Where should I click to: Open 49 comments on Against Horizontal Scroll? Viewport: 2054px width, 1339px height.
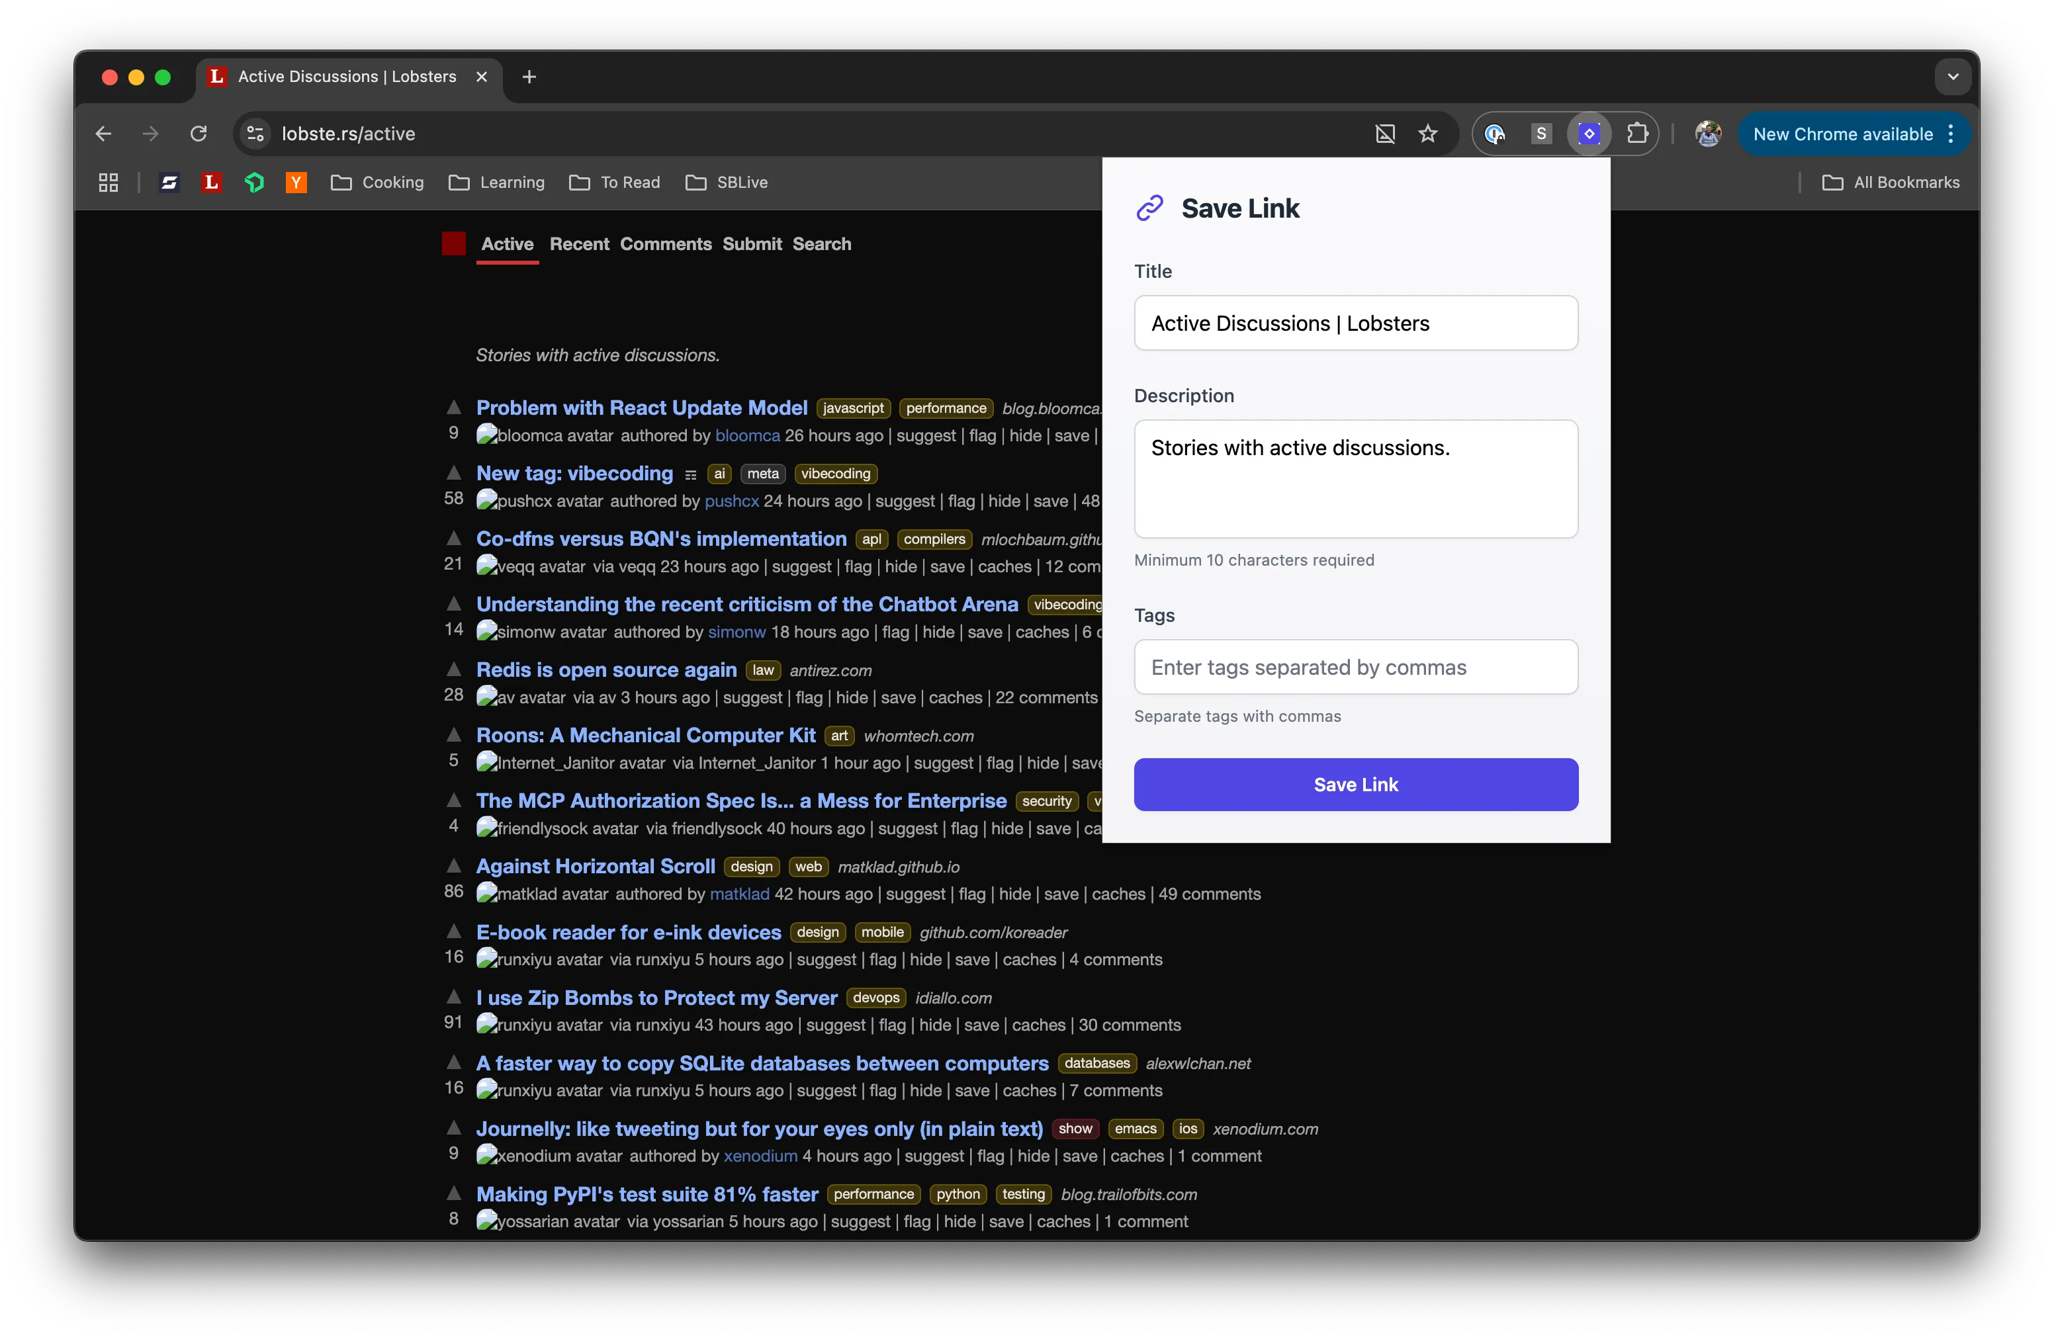click(x=1209, y=894)
